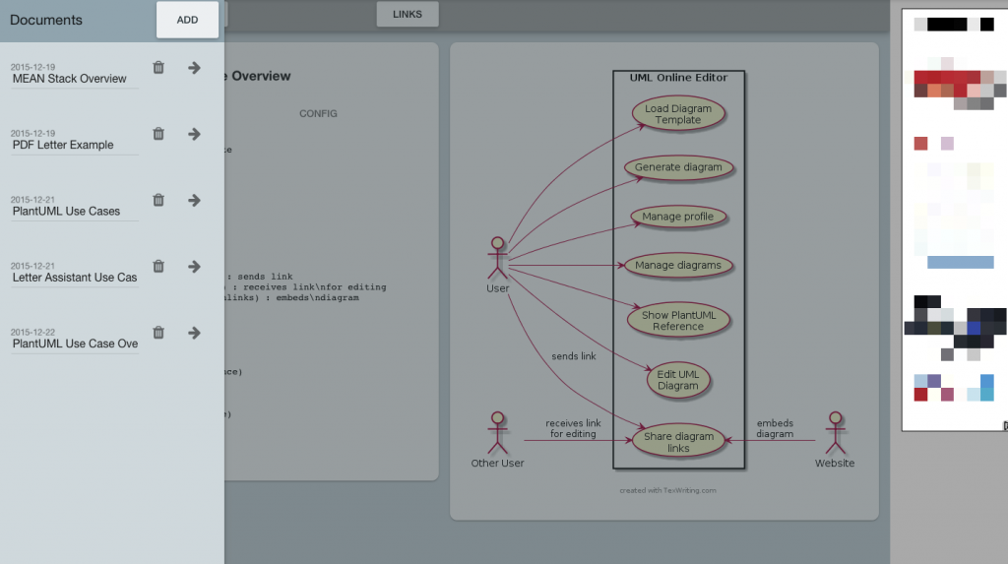Viewport: 1008px width, 564px height.
Task: Click the Manage diagrams use case
Action: point(678,265)
